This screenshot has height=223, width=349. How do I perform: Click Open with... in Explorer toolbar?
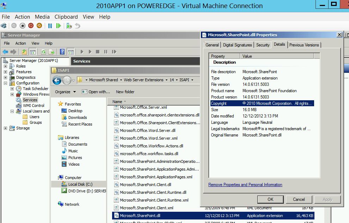coord(96,92)
